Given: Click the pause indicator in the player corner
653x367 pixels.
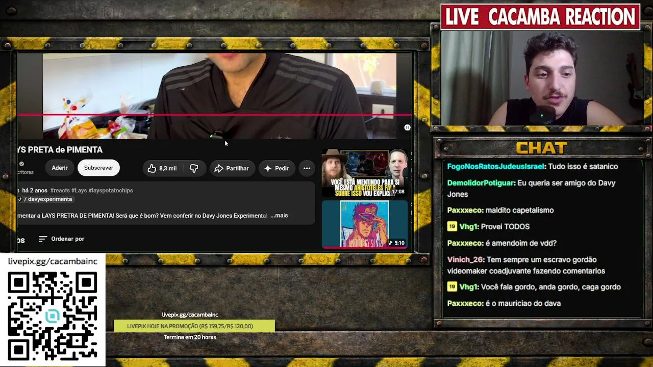Looking at the screenshot, I should 407,127.
